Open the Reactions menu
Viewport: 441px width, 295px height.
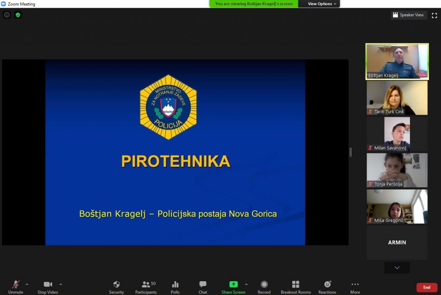tap(327, 287)
